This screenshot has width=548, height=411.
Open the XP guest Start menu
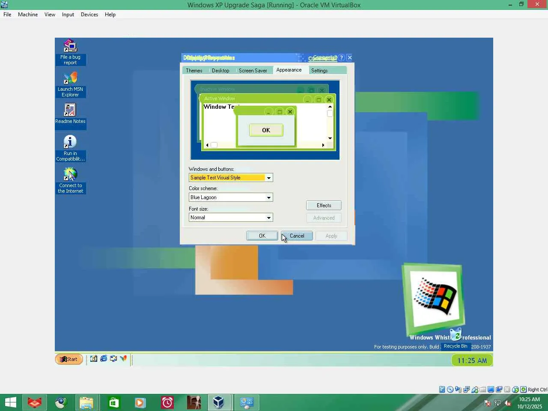coord(69,359)
